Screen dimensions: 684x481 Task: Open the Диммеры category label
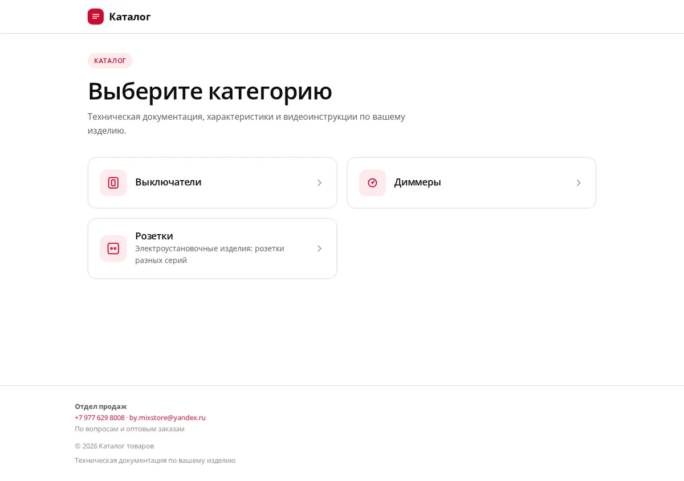click(x=418, y=182)
